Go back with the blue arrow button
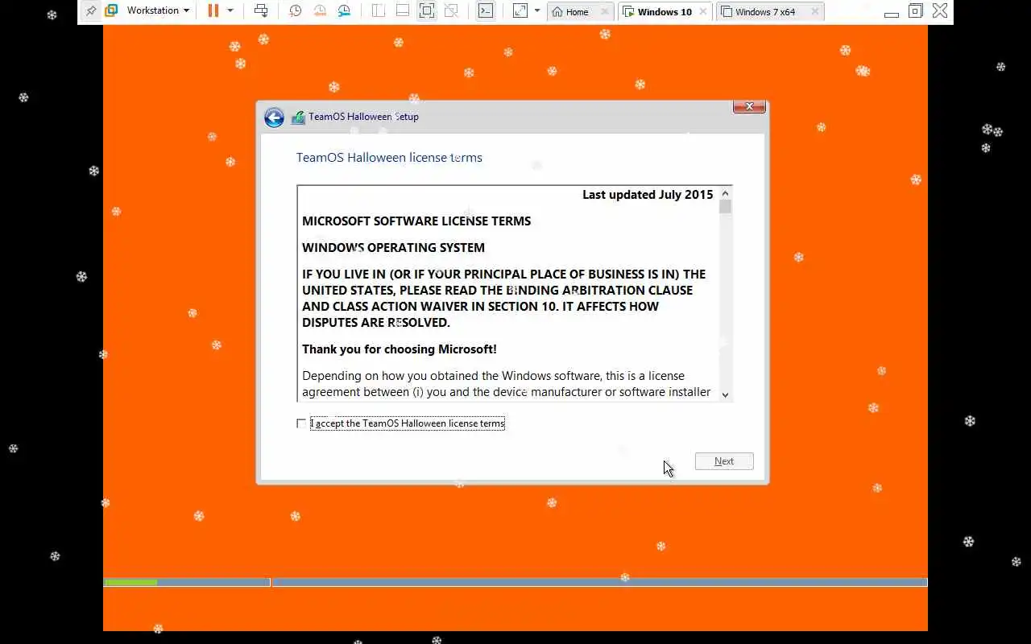The width and height of the screenshot is (1031, 644). (x=274, y=118)
